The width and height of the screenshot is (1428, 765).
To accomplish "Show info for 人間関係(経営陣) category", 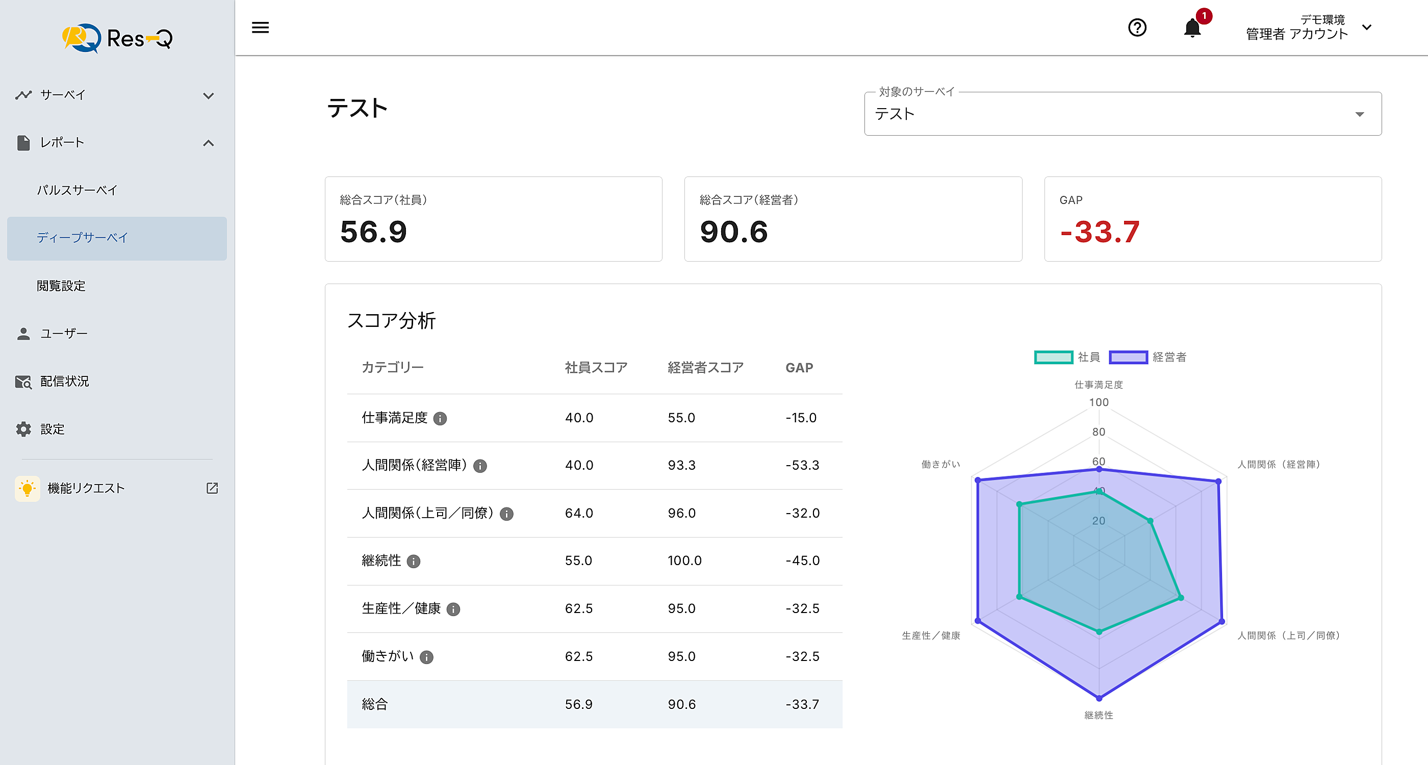I will click(480, 466).
